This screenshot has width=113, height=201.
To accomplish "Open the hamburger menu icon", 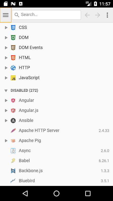I will point(6,15).
